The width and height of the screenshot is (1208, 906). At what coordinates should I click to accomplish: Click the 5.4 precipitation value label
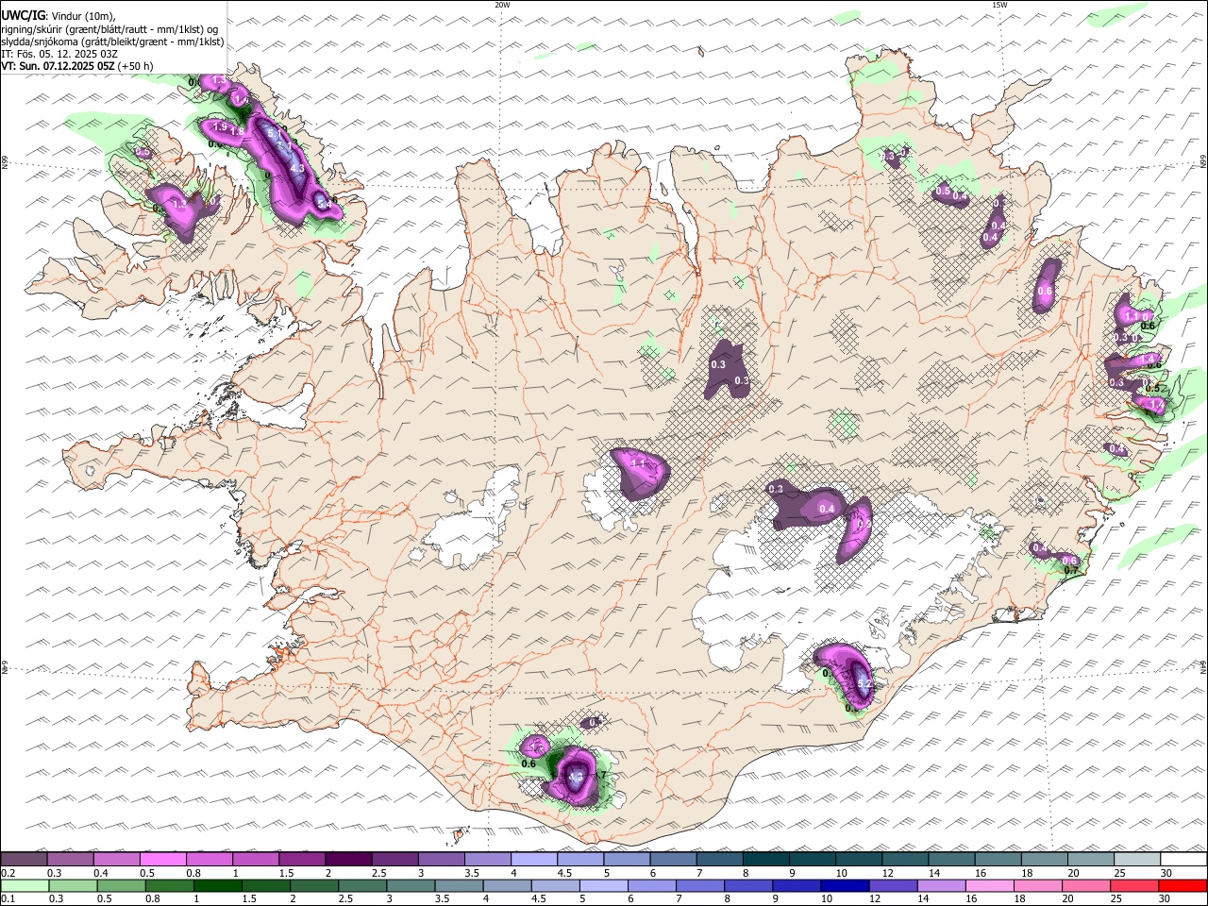coord(323,202)
